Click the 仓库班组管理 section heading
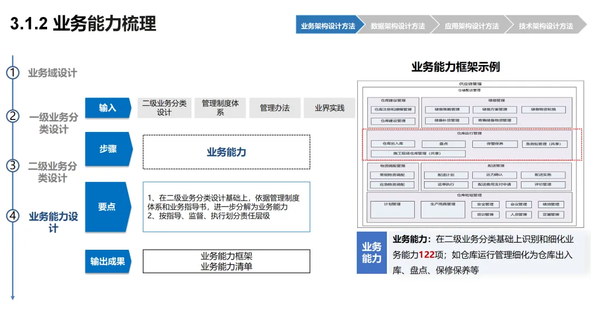The image size is (591, 333). (x=470, y=196)
